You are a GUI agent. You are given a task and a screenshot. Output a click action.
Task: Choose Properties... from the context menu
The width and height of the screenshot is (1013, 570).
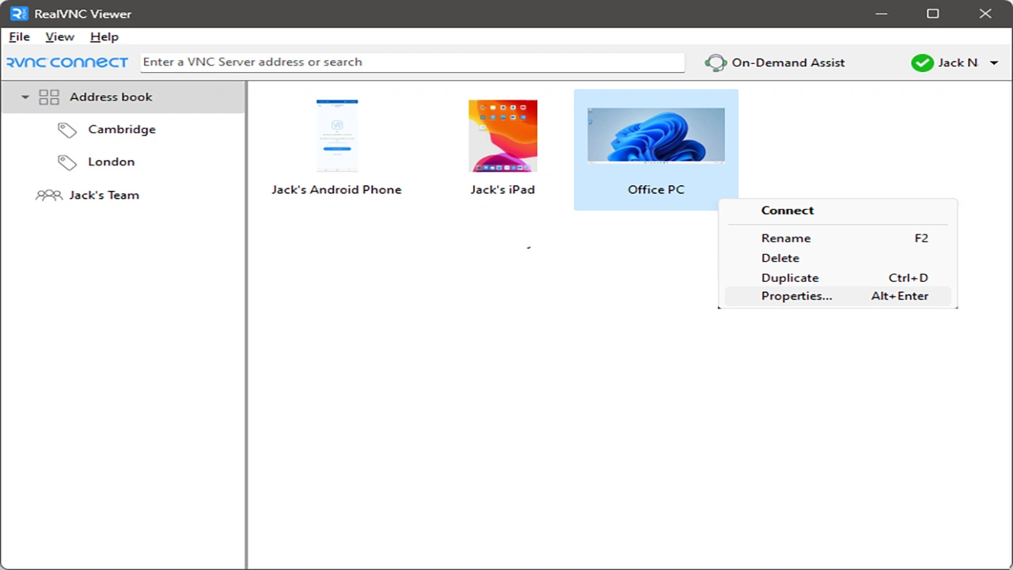837,296
